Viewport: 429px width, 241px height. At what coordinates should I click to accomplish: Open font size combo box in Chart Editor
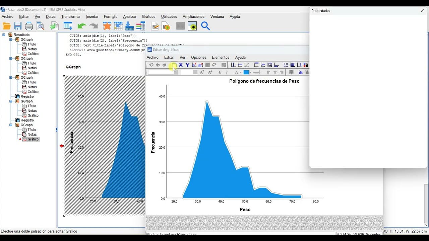(189, 72)
